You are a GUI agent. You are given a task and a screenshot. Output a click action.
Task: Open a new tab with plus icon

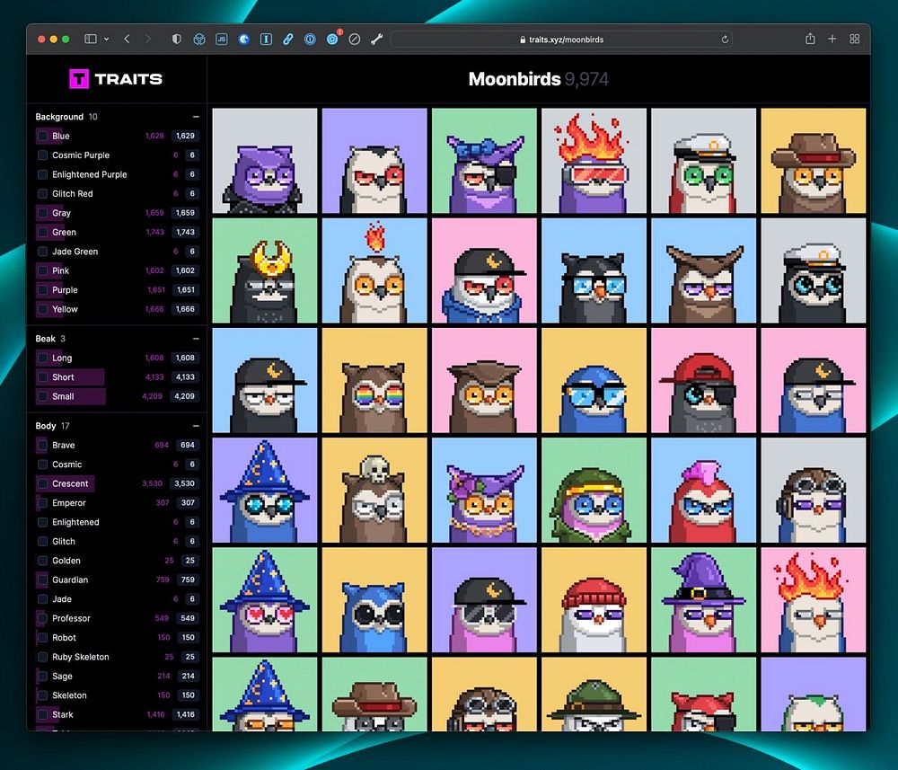[832, 39]
